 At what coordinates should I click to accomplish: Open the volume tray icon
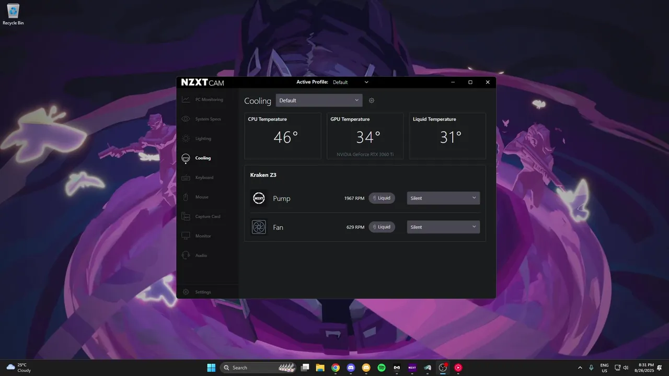click(x=626, y=368)
